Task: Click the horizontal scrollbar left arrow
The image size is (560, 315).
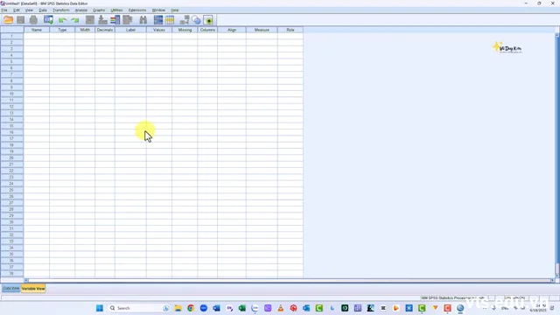Action: click(26, 281)
